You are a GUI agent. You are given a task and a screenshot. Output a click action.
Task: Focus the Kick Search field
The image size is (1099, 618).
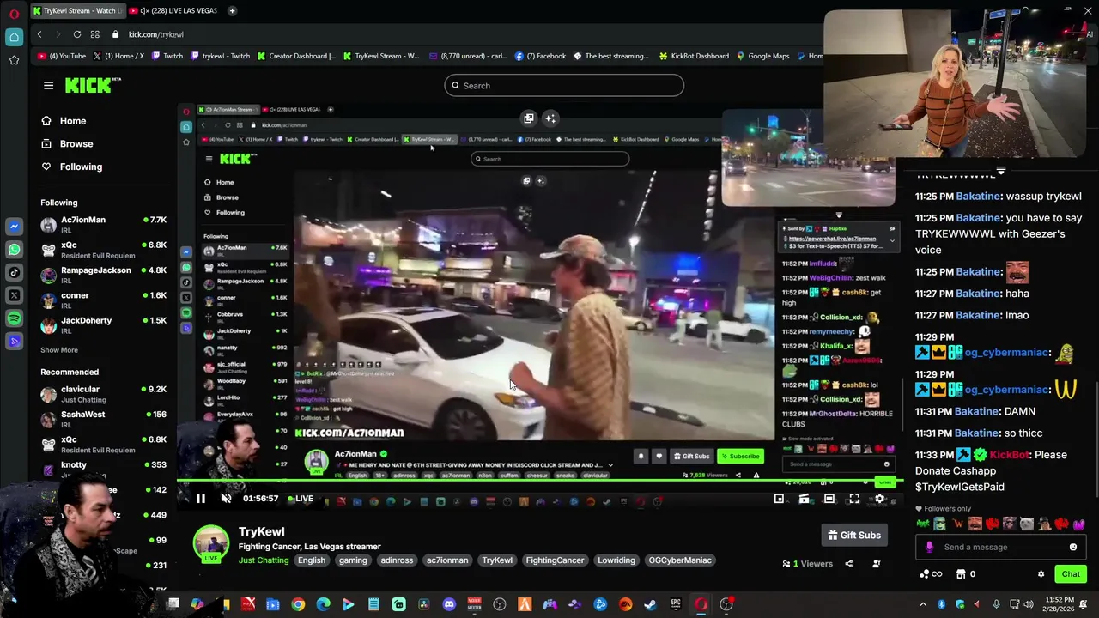click(564, 85)
